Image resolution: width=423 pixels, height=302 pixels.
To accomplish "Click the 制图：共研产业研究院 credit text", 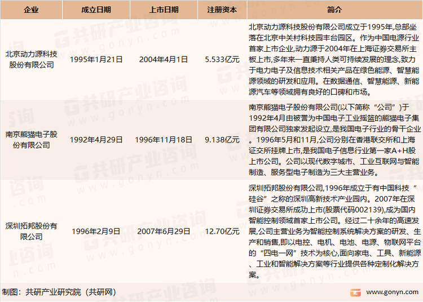I will [x=59, y=292].
